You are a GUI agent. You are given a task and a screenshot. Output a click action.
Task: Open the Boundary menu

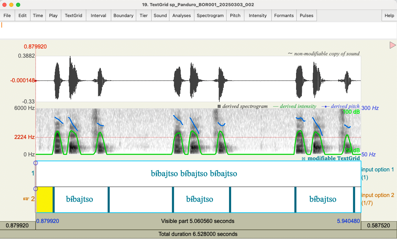click(123, 15)
